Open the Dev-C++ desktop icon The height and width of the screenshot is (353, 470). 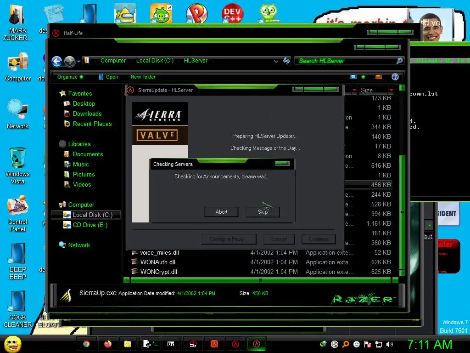(232, 13)
